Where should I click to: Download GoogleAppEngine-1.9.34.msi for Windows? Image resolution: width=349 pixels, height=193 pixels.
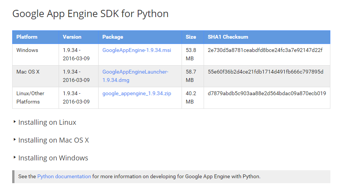click(x=136, y=50)
